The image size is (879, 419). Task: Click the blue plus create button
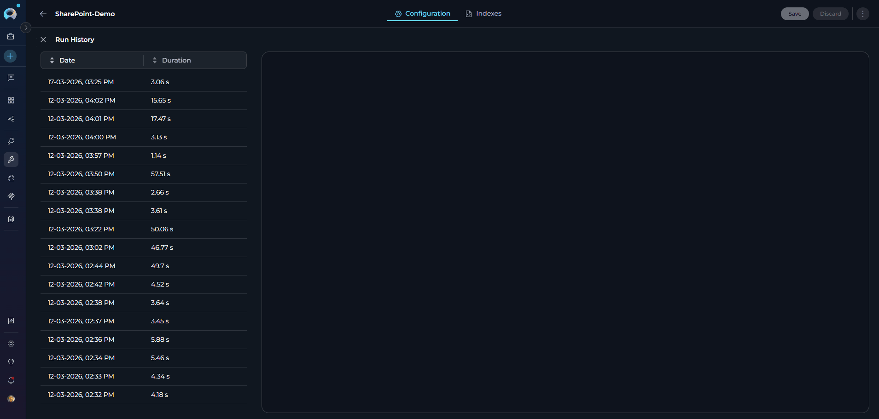point(10,56)
